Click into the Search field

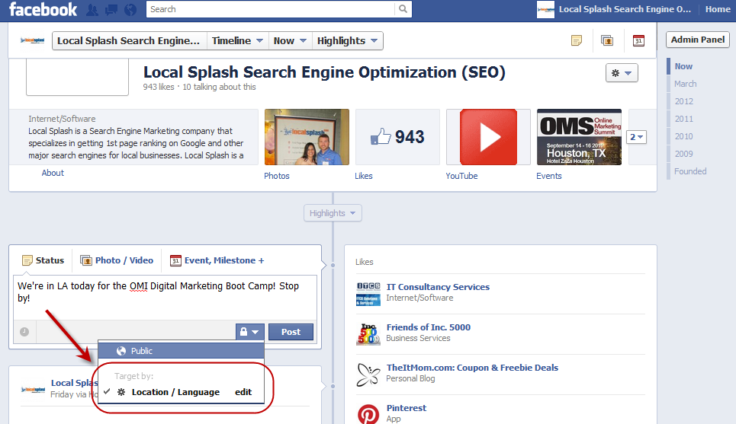(x=270, y=9)
